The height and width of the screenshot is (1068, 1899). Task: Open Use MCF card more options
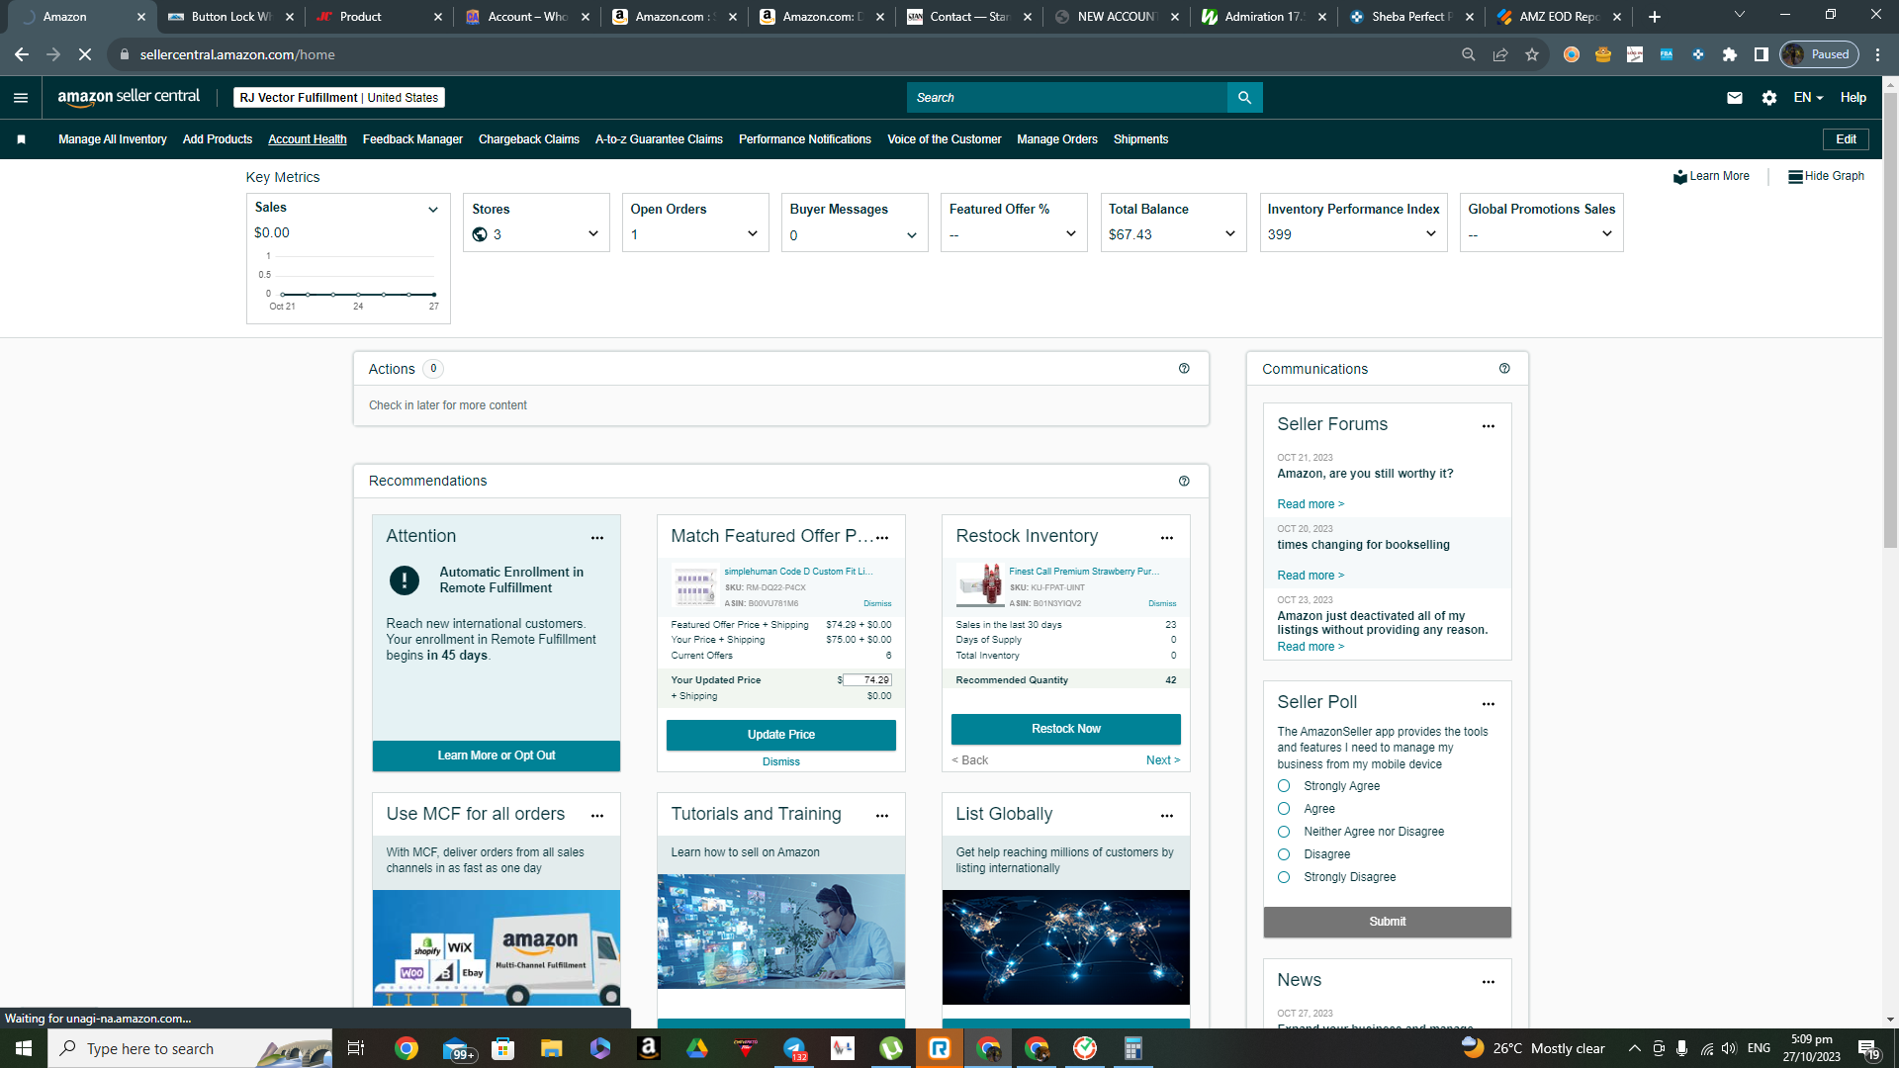[x=597, y=816]
